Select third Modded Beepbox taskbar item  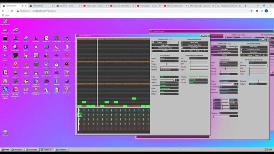(x=47, y=150)
